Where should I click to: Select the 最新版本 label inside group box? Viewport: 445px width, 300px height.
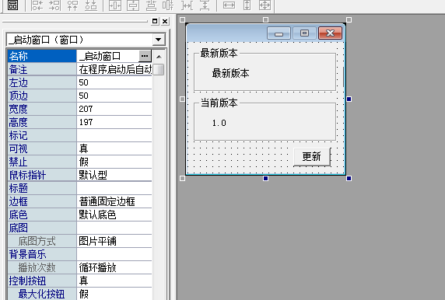230,73
